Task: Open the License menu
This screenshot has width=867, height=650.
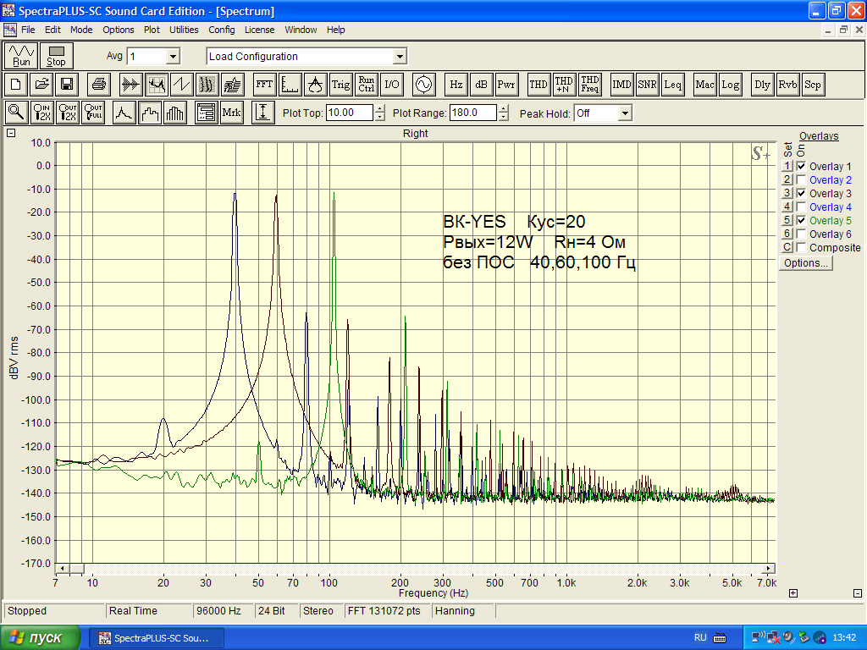Action: tap(259, 30)
